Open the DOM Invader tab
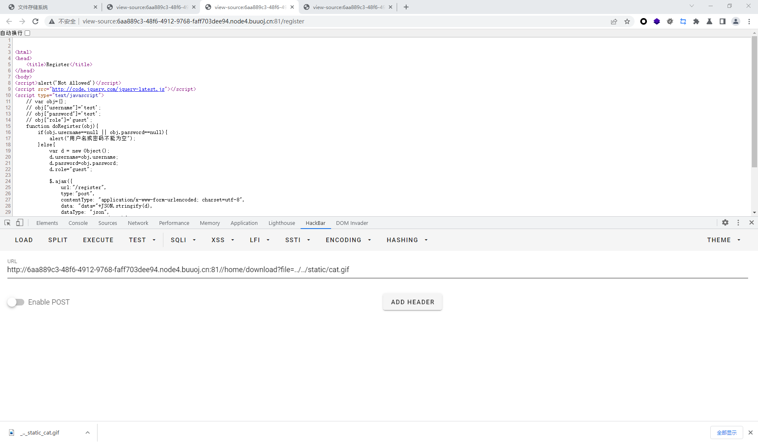 pyautogui.click(x=352, y=223)
